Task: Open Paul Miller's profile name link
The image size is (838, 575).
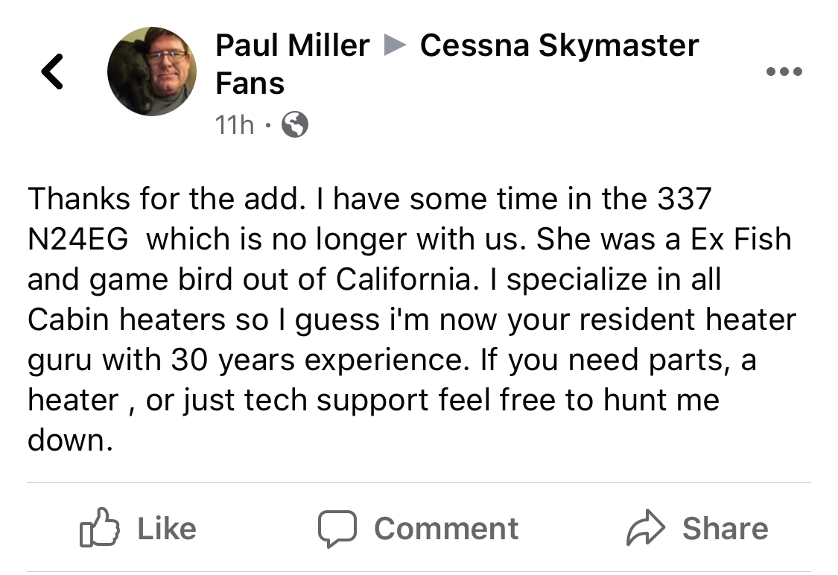Action: pos(292,45)
